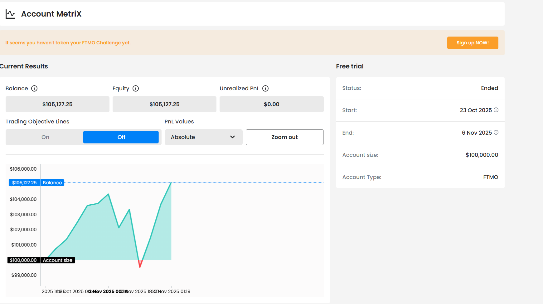Viewport: 543px width, 304px height.
Task: Open the PnL Values Absolute dropdown
Action: click(203, 137)
